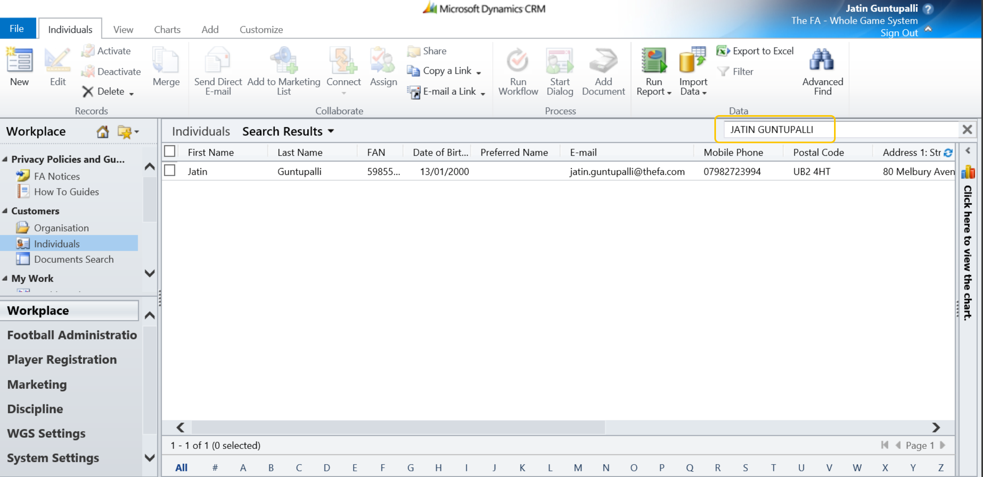The height and width of the screenshot is (477, 983).
Task: Send Direct E-mail from ribbon
Action: click(x=218, y=71)
